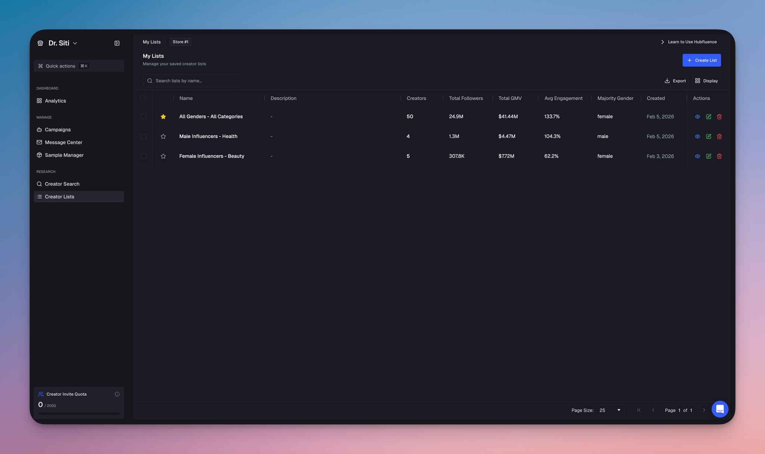This screenshot has width=765, height=454.
Task: Select the Analytics dashboard icon
Action: [40, 100]
